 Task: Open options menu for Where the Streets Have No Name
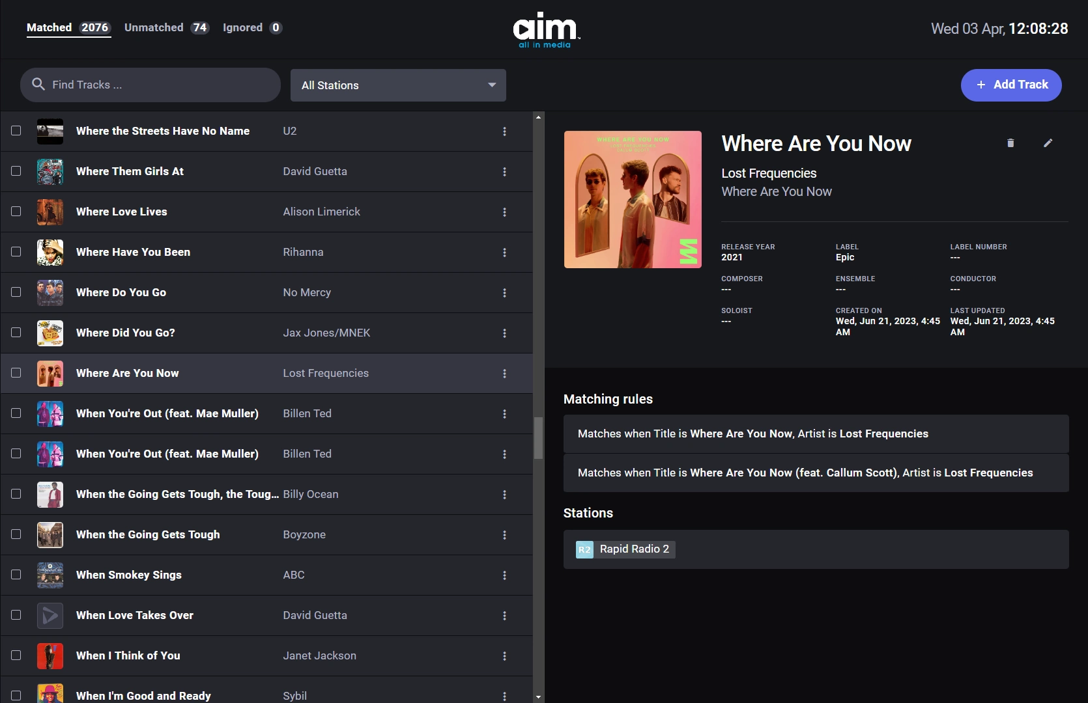tap(504, 131)
